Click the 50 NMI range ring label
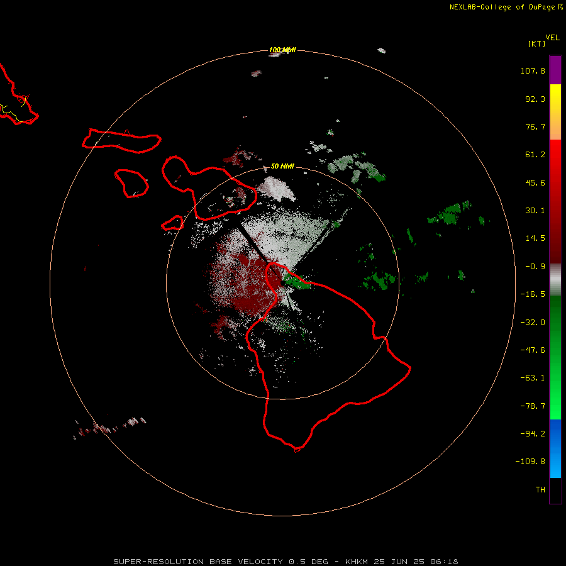 click(282, 166)
